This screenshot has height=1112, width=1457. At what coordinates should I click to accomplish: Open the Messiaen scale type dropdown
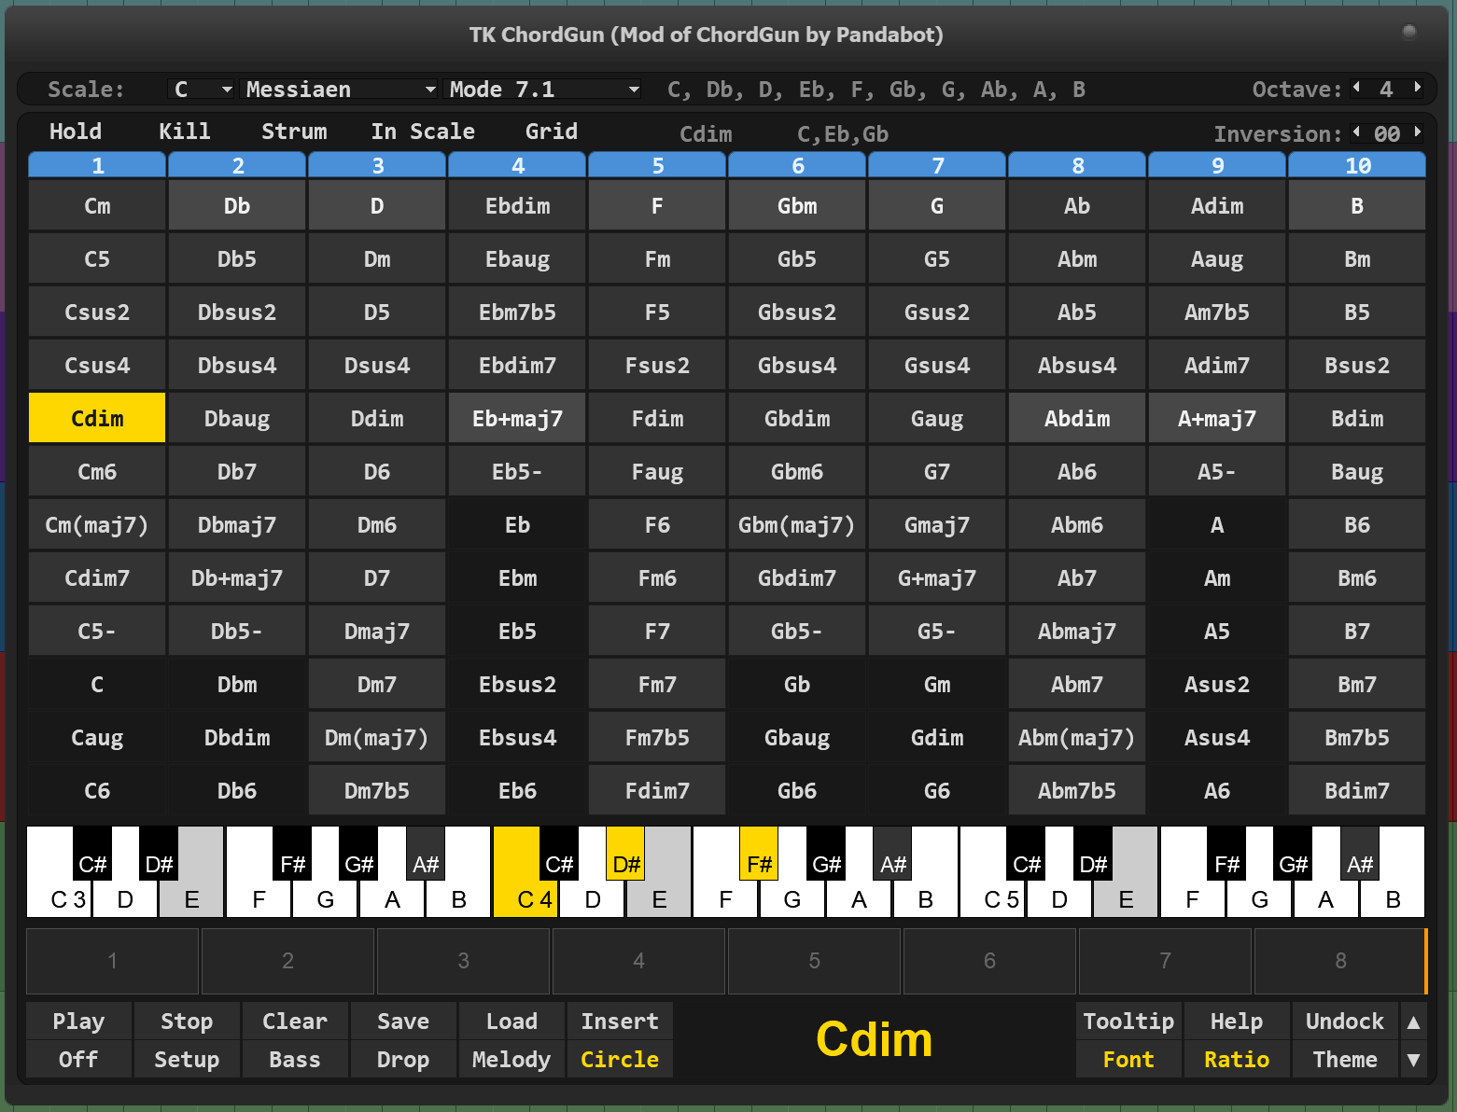(340, 90)
